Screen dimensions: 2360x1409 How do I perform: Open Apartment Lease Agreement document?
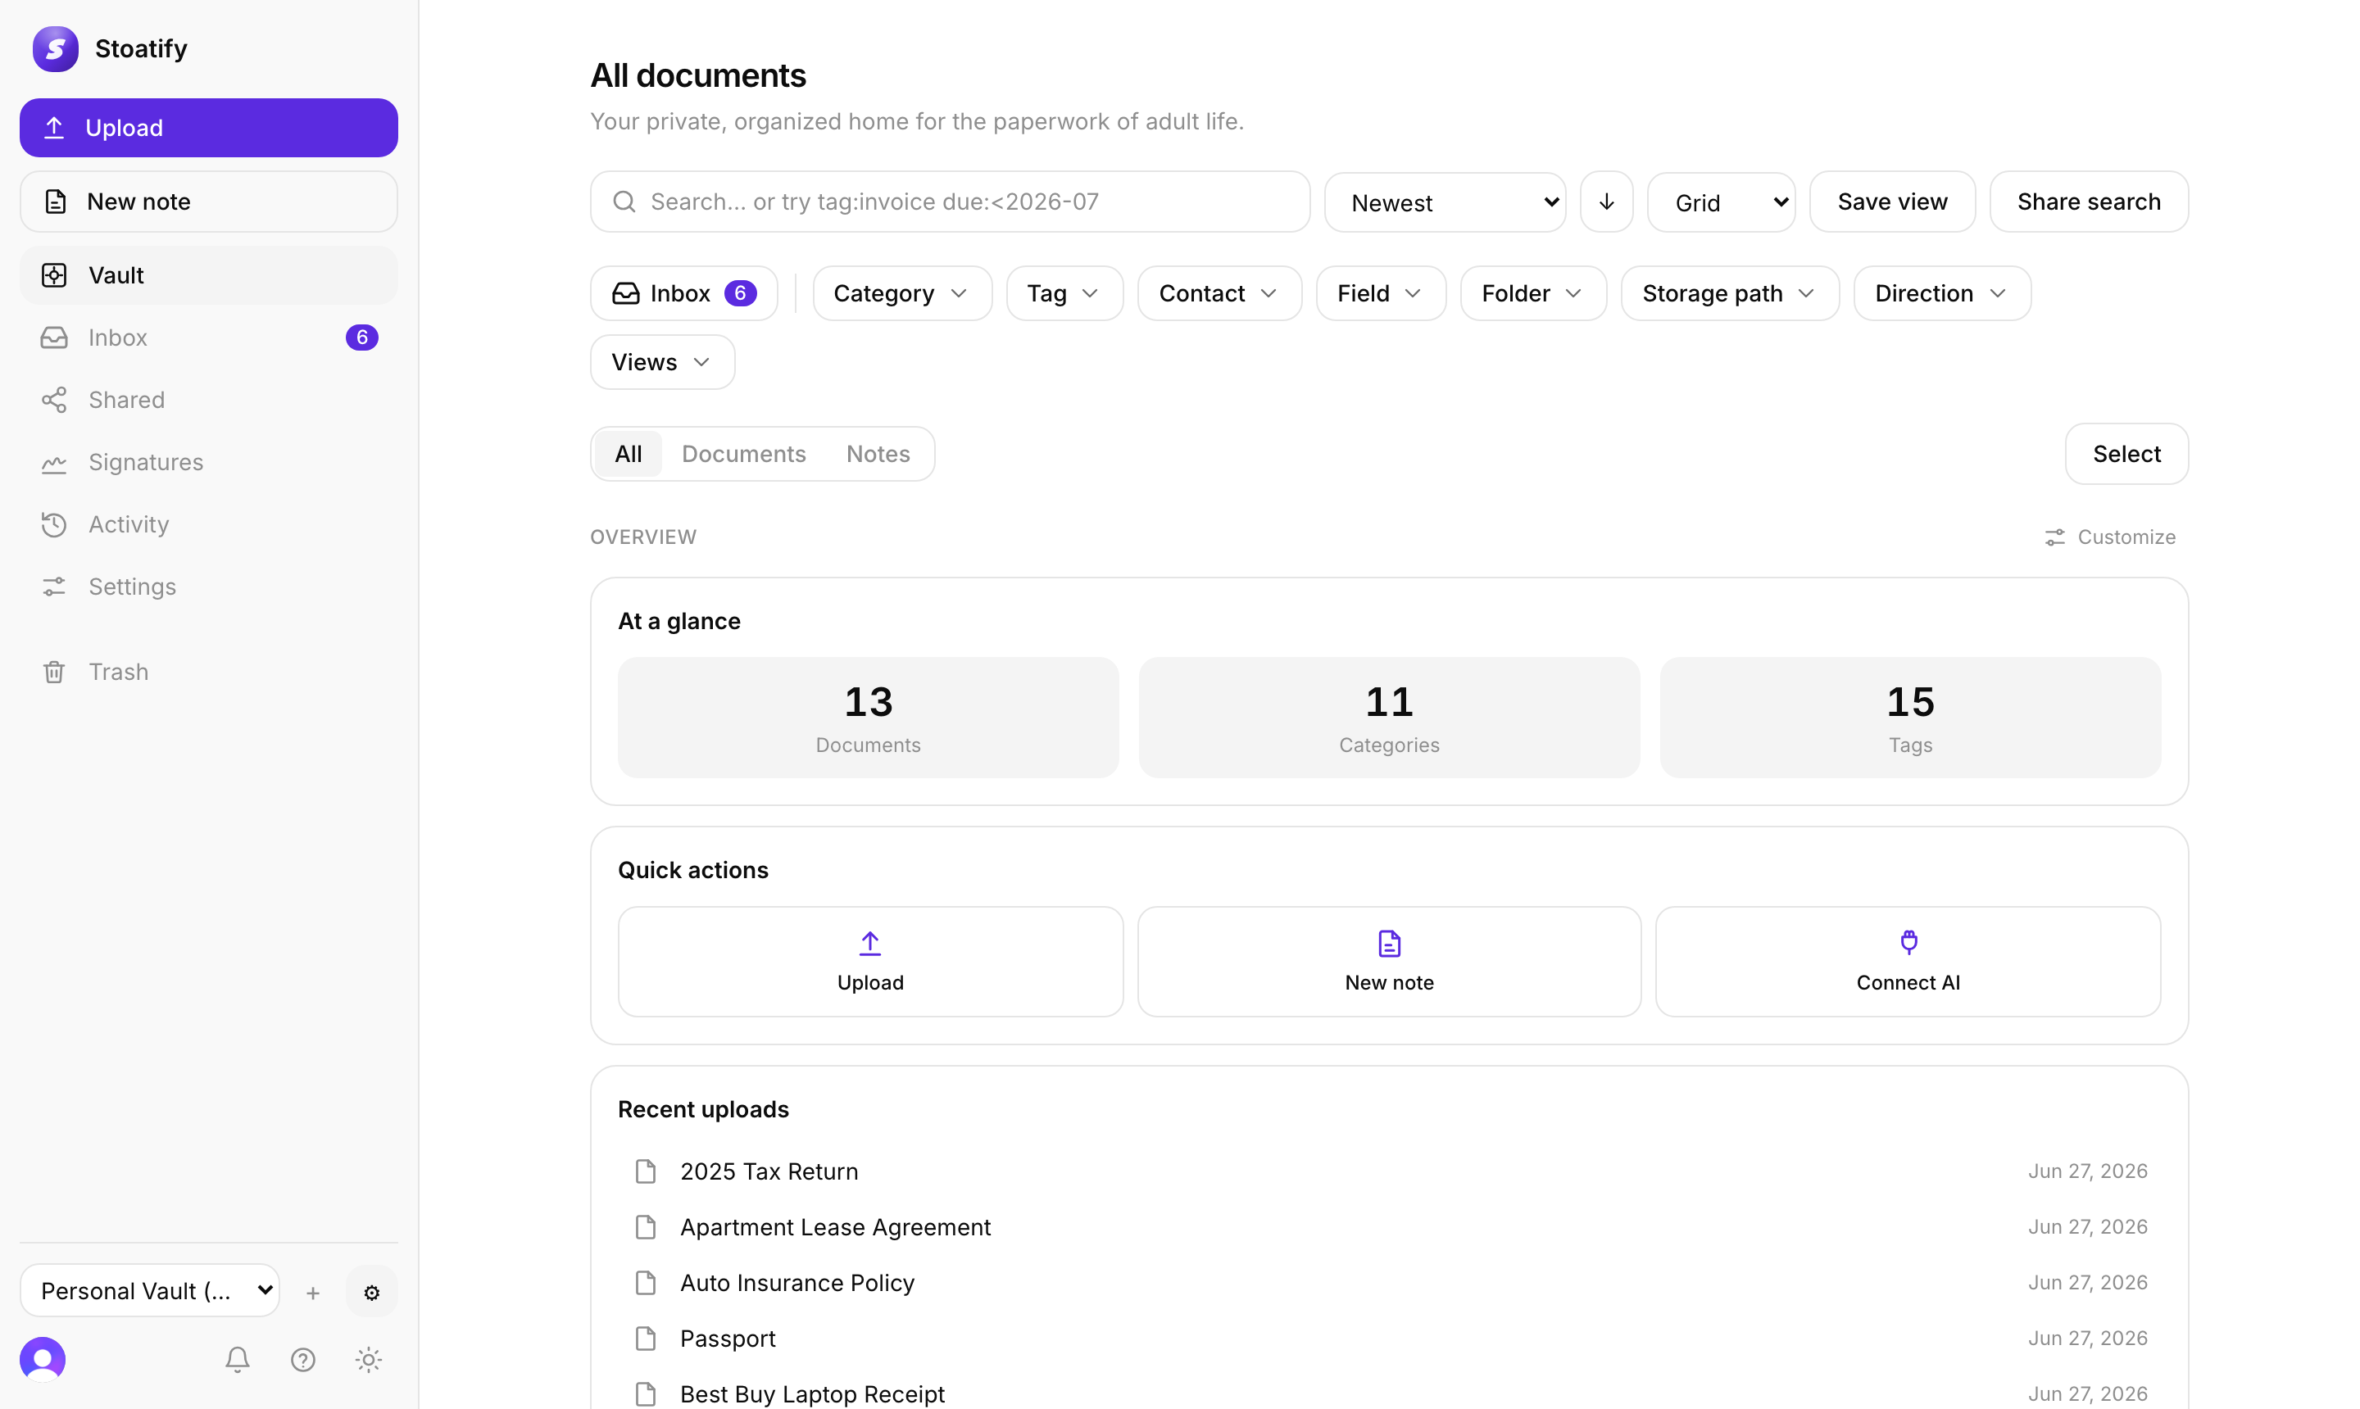(x=1390, y=1226)
